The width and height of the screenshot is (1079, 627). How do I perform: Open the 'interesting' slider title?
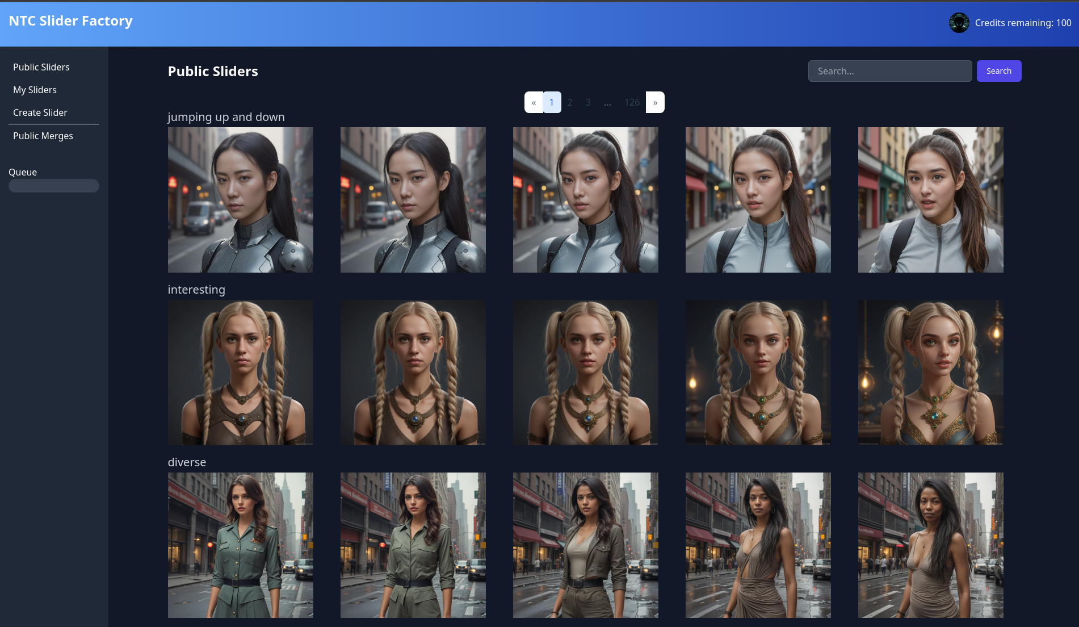196,290
